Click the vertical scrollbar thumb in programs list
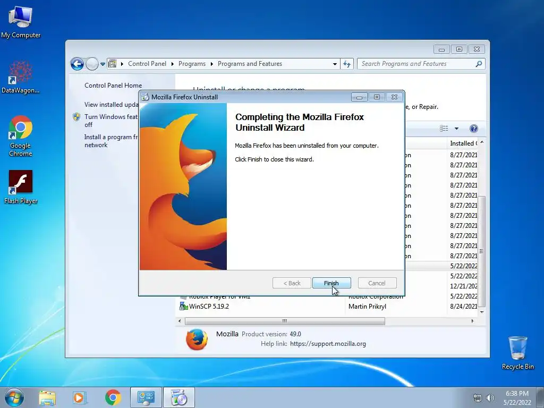 point(481,251)
